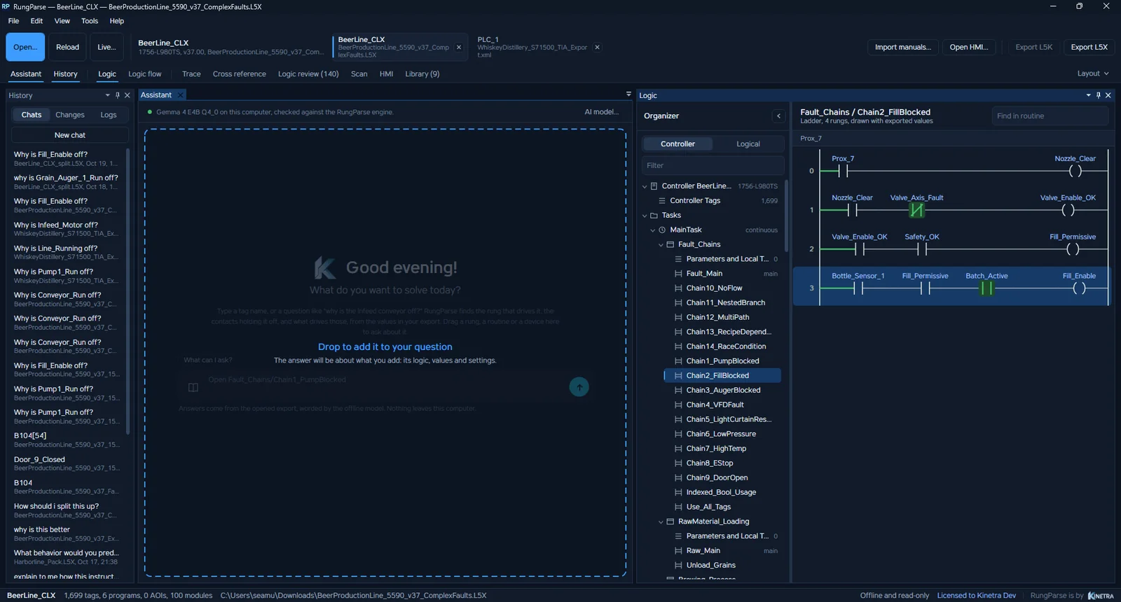Click the Batch_Active contact on rung 3
1121x602 pixels.
click(x=986, y=288)
